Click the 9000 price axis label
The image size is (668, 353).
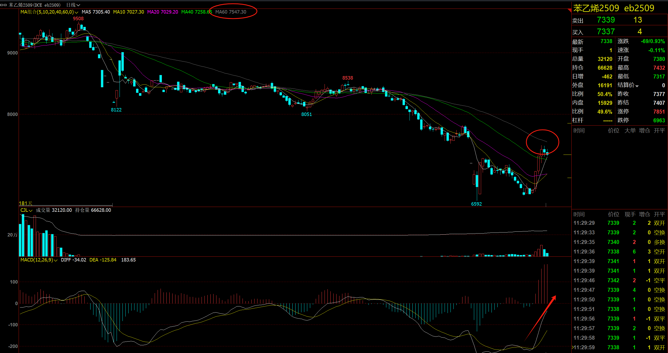tap(13, 53)
